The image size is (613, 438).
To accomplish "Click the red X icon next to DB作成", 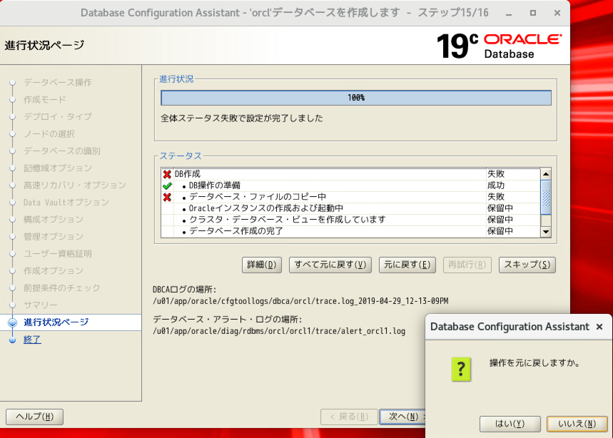I will click(167, 174).
